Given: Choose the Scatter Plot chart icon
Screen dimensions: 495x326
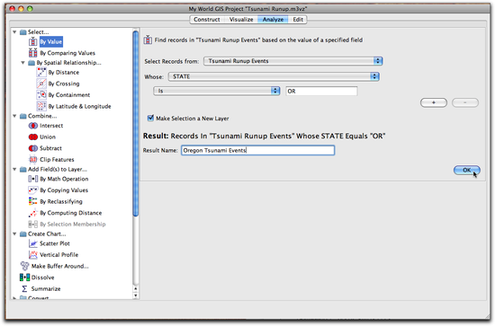Looking at the screenshot, I should [x=32, y=243].
